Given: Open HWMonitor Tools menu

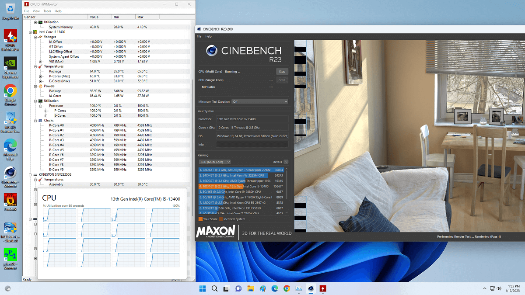Looking at the screenshot, I should click(x=47, y=11).
